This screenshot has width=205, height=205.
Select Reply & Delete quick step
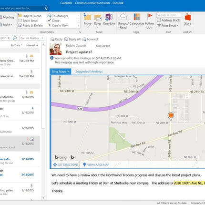[x=31, y=25]
